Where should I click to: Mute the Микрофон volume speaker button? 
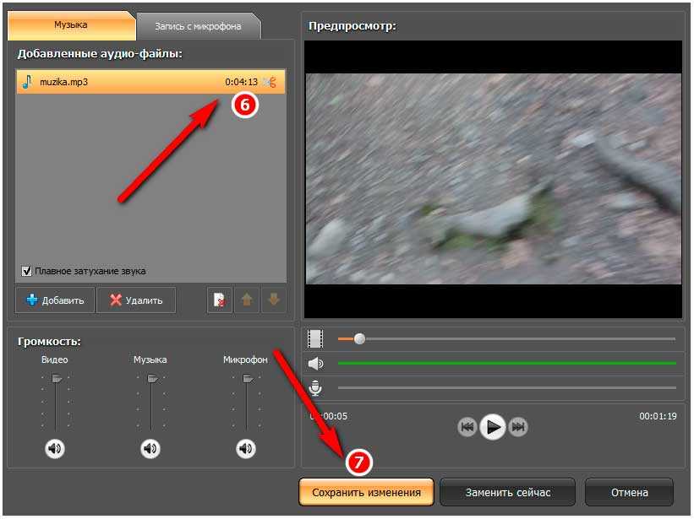[246, 449]
